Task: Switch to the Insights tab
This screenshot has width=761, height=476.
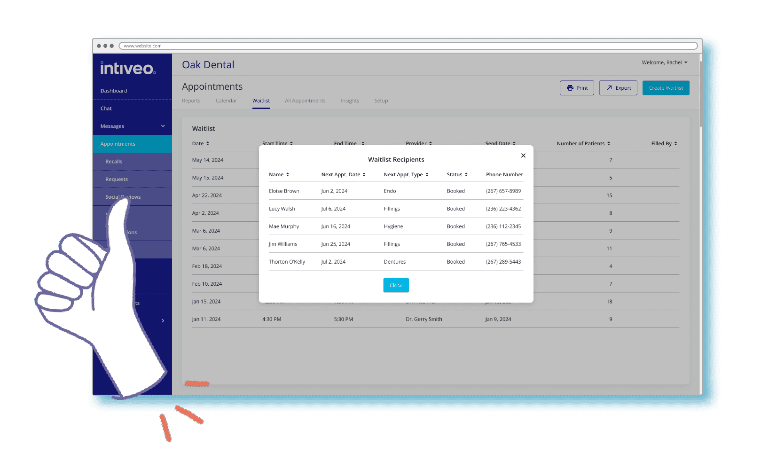Action: [350, 101]
